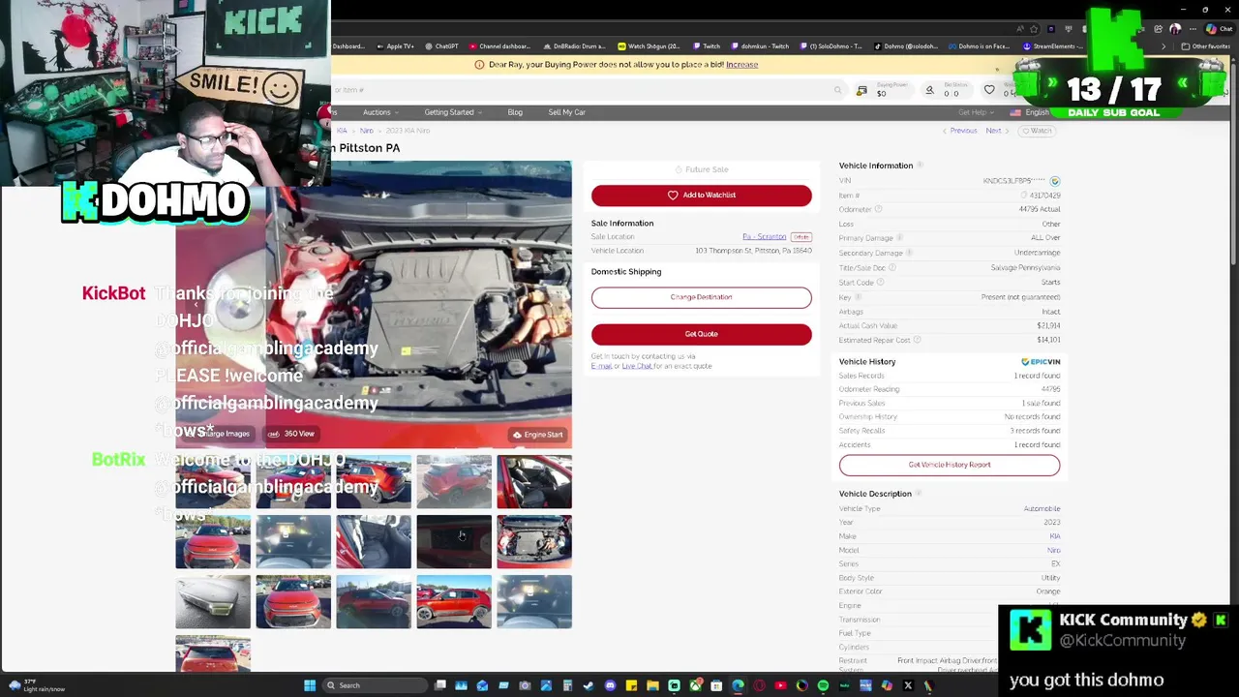Open the Get Vehicle History Report button
Image resolution: width=1239 pixels, height=697 pixels.
tap(949, 465)
